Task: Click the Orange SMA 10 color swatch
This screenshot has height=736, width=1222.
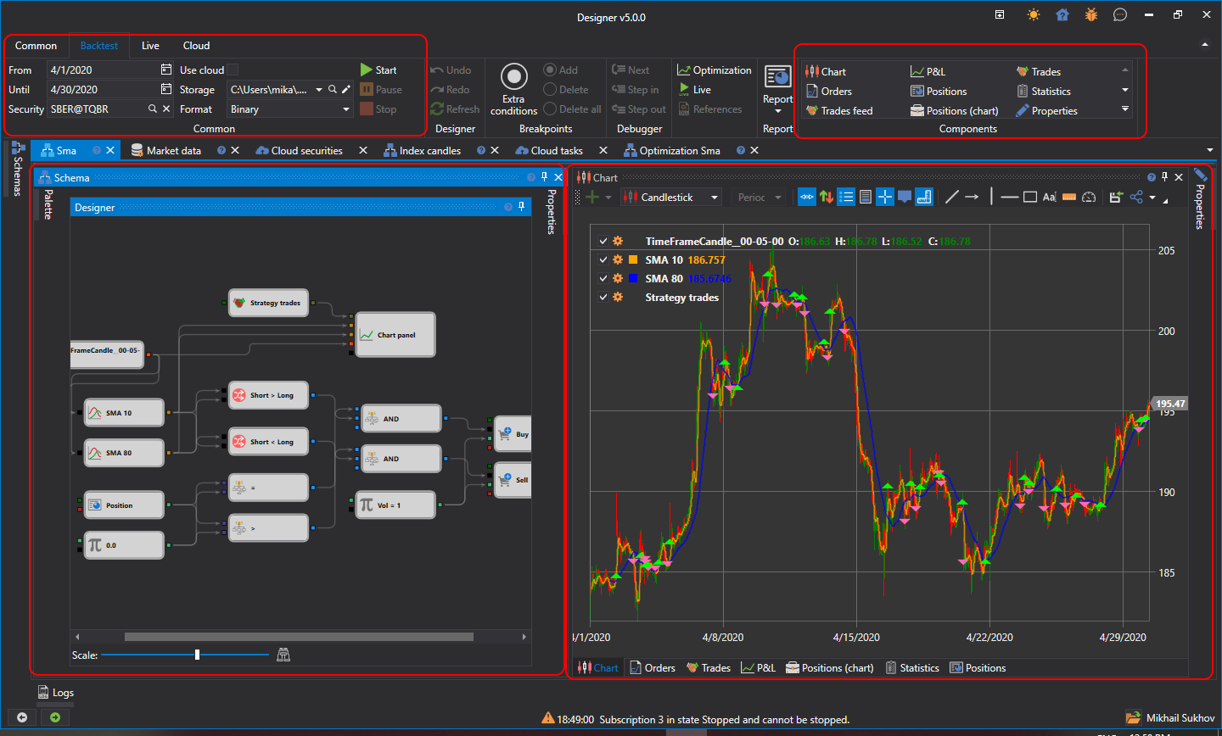Action: coord(633,260)
